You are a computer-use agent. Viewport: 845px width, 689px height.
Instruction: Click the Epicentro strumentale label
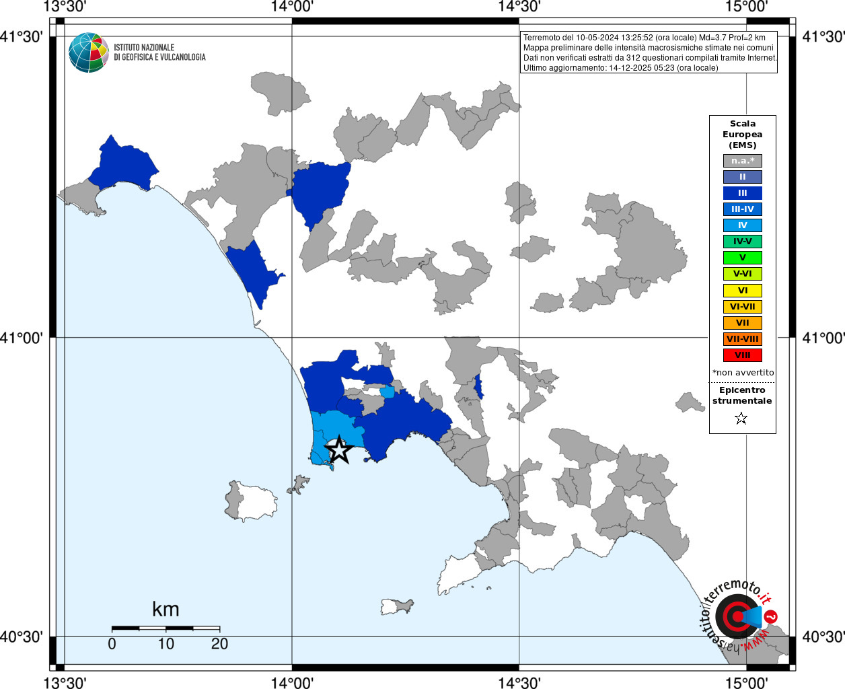742,396
